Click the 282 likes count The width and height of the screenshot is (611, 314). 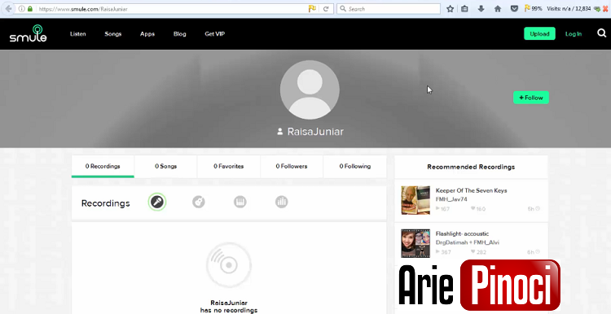tap(478, 252)
